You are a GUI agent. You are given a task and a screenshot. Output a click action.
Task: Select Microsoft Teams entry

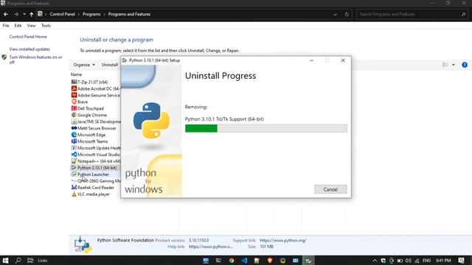(x=89, y=141)
